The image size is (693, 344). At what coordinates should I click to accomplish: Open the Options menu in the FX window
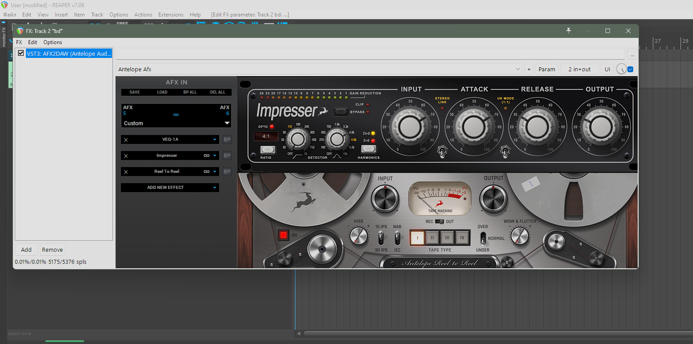(53, 42)
